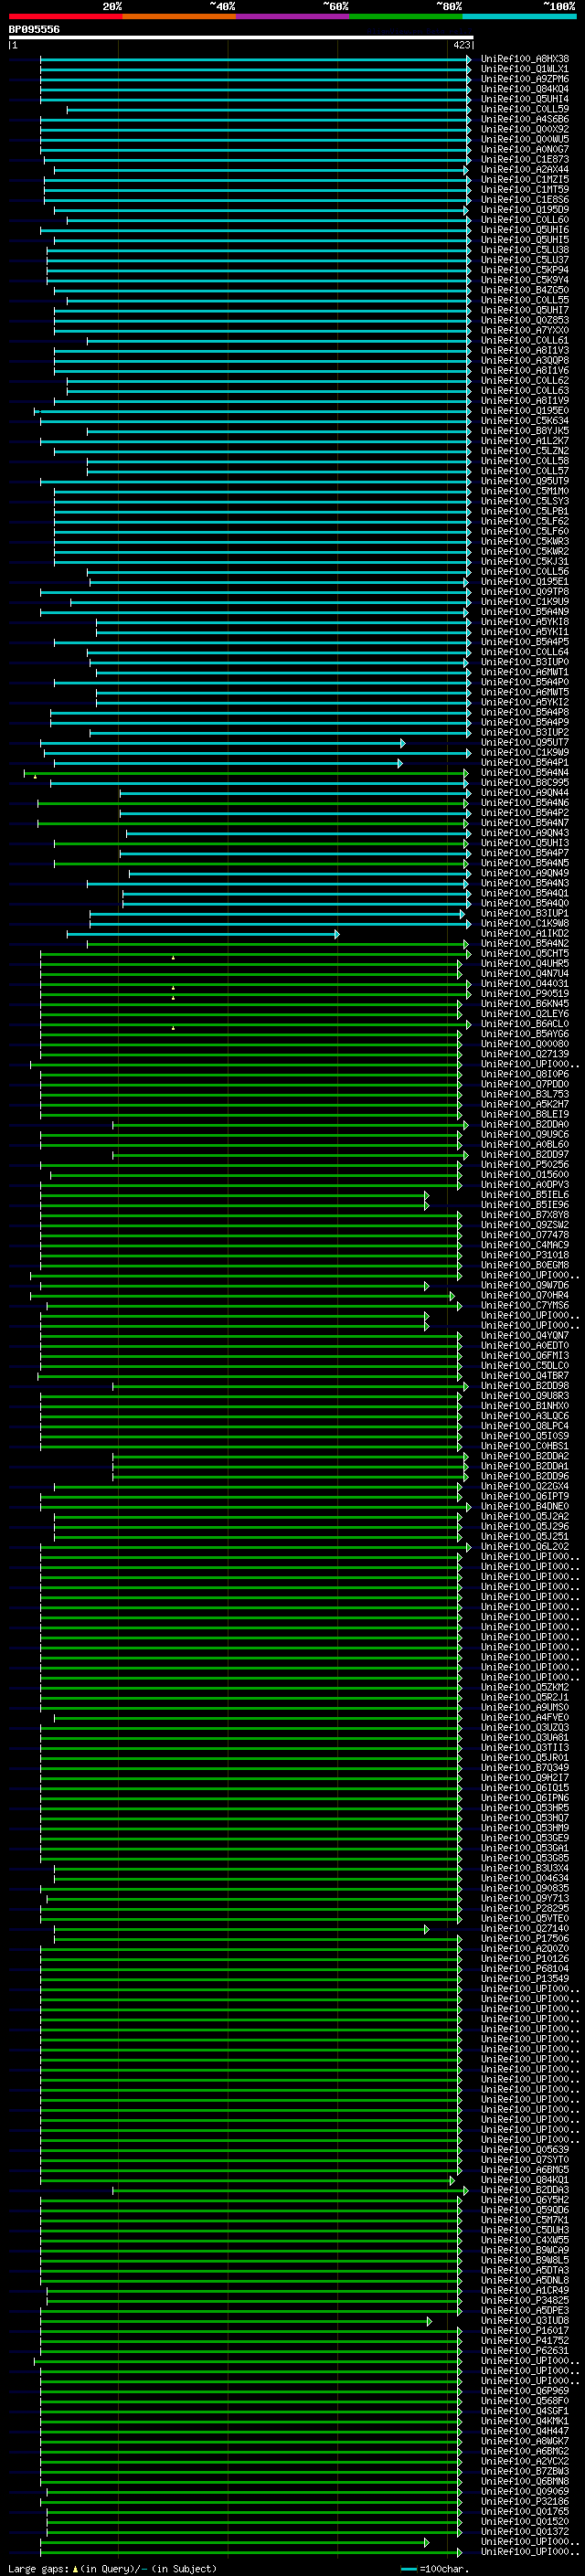Select label UniRef100_A4S6B6

coord(524,119)
